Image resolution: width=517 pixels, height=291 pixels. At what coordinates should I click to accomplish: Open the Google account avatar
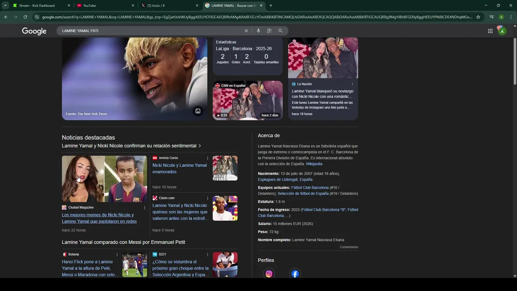(502, 31)
